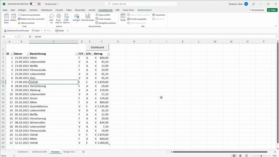Switch to Page Layout view
279x157 pixels.
pyautogui.click(x=240, y=156)
